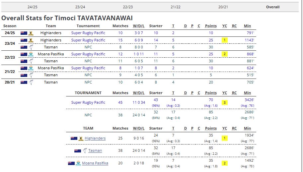Viewport: 303px width, 172px height.
Task: Click the New Zealand flag in 20/21 row
Action: 24,82
